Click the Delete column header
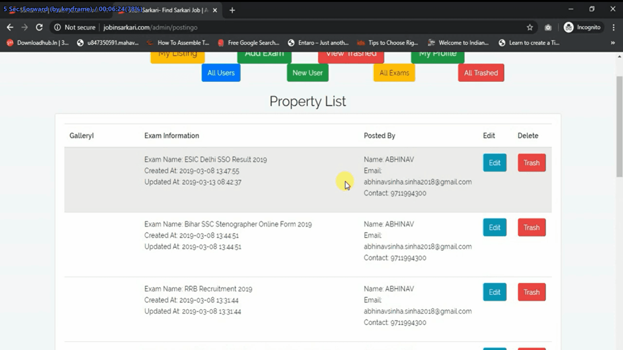This screenshot has height=350, width=623. coord(528,136)
